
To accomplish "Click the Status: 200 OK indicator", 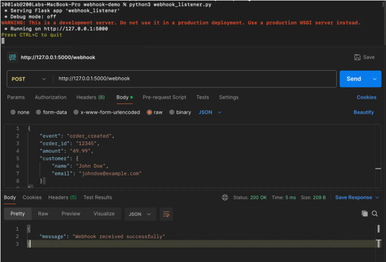I will [250, 197].
